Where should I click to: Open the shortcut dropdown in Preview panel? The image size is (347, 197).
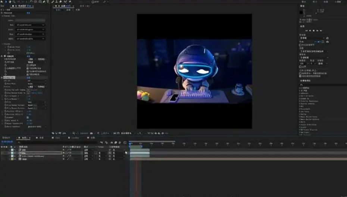coord(312,38)
